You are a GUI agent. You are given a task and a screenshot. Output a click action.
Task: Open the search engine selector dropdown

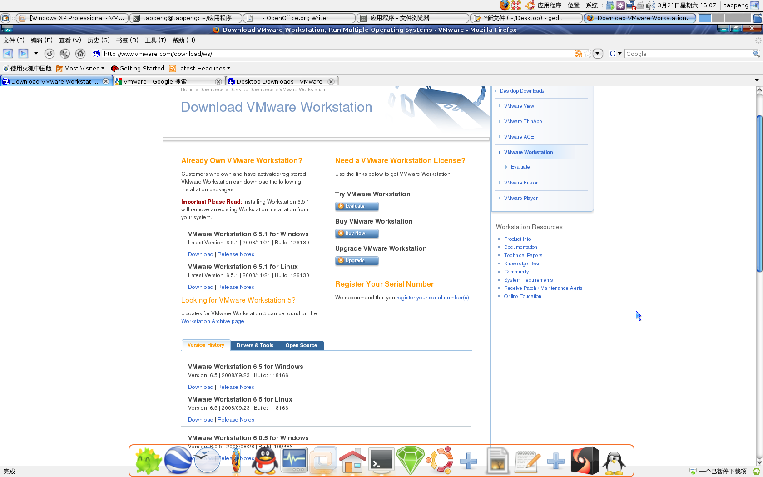point(615,54)
